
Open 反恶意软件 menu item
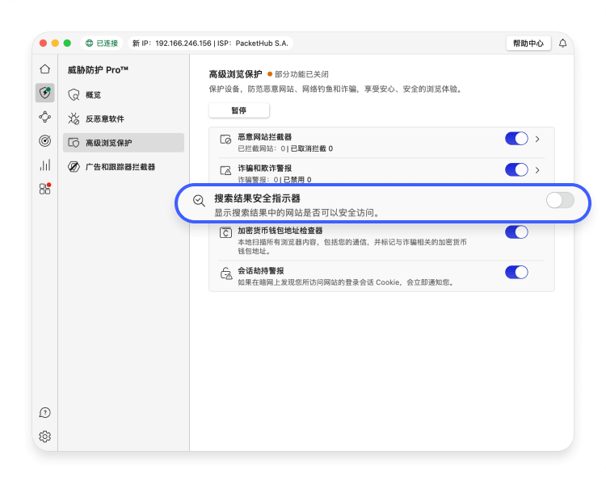click(124, 119)
